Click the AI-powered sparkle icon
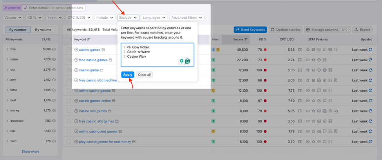 (25, 8)
